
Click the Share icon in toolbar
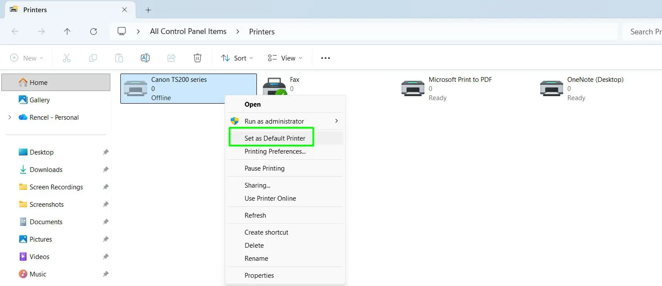coord(171,58)
